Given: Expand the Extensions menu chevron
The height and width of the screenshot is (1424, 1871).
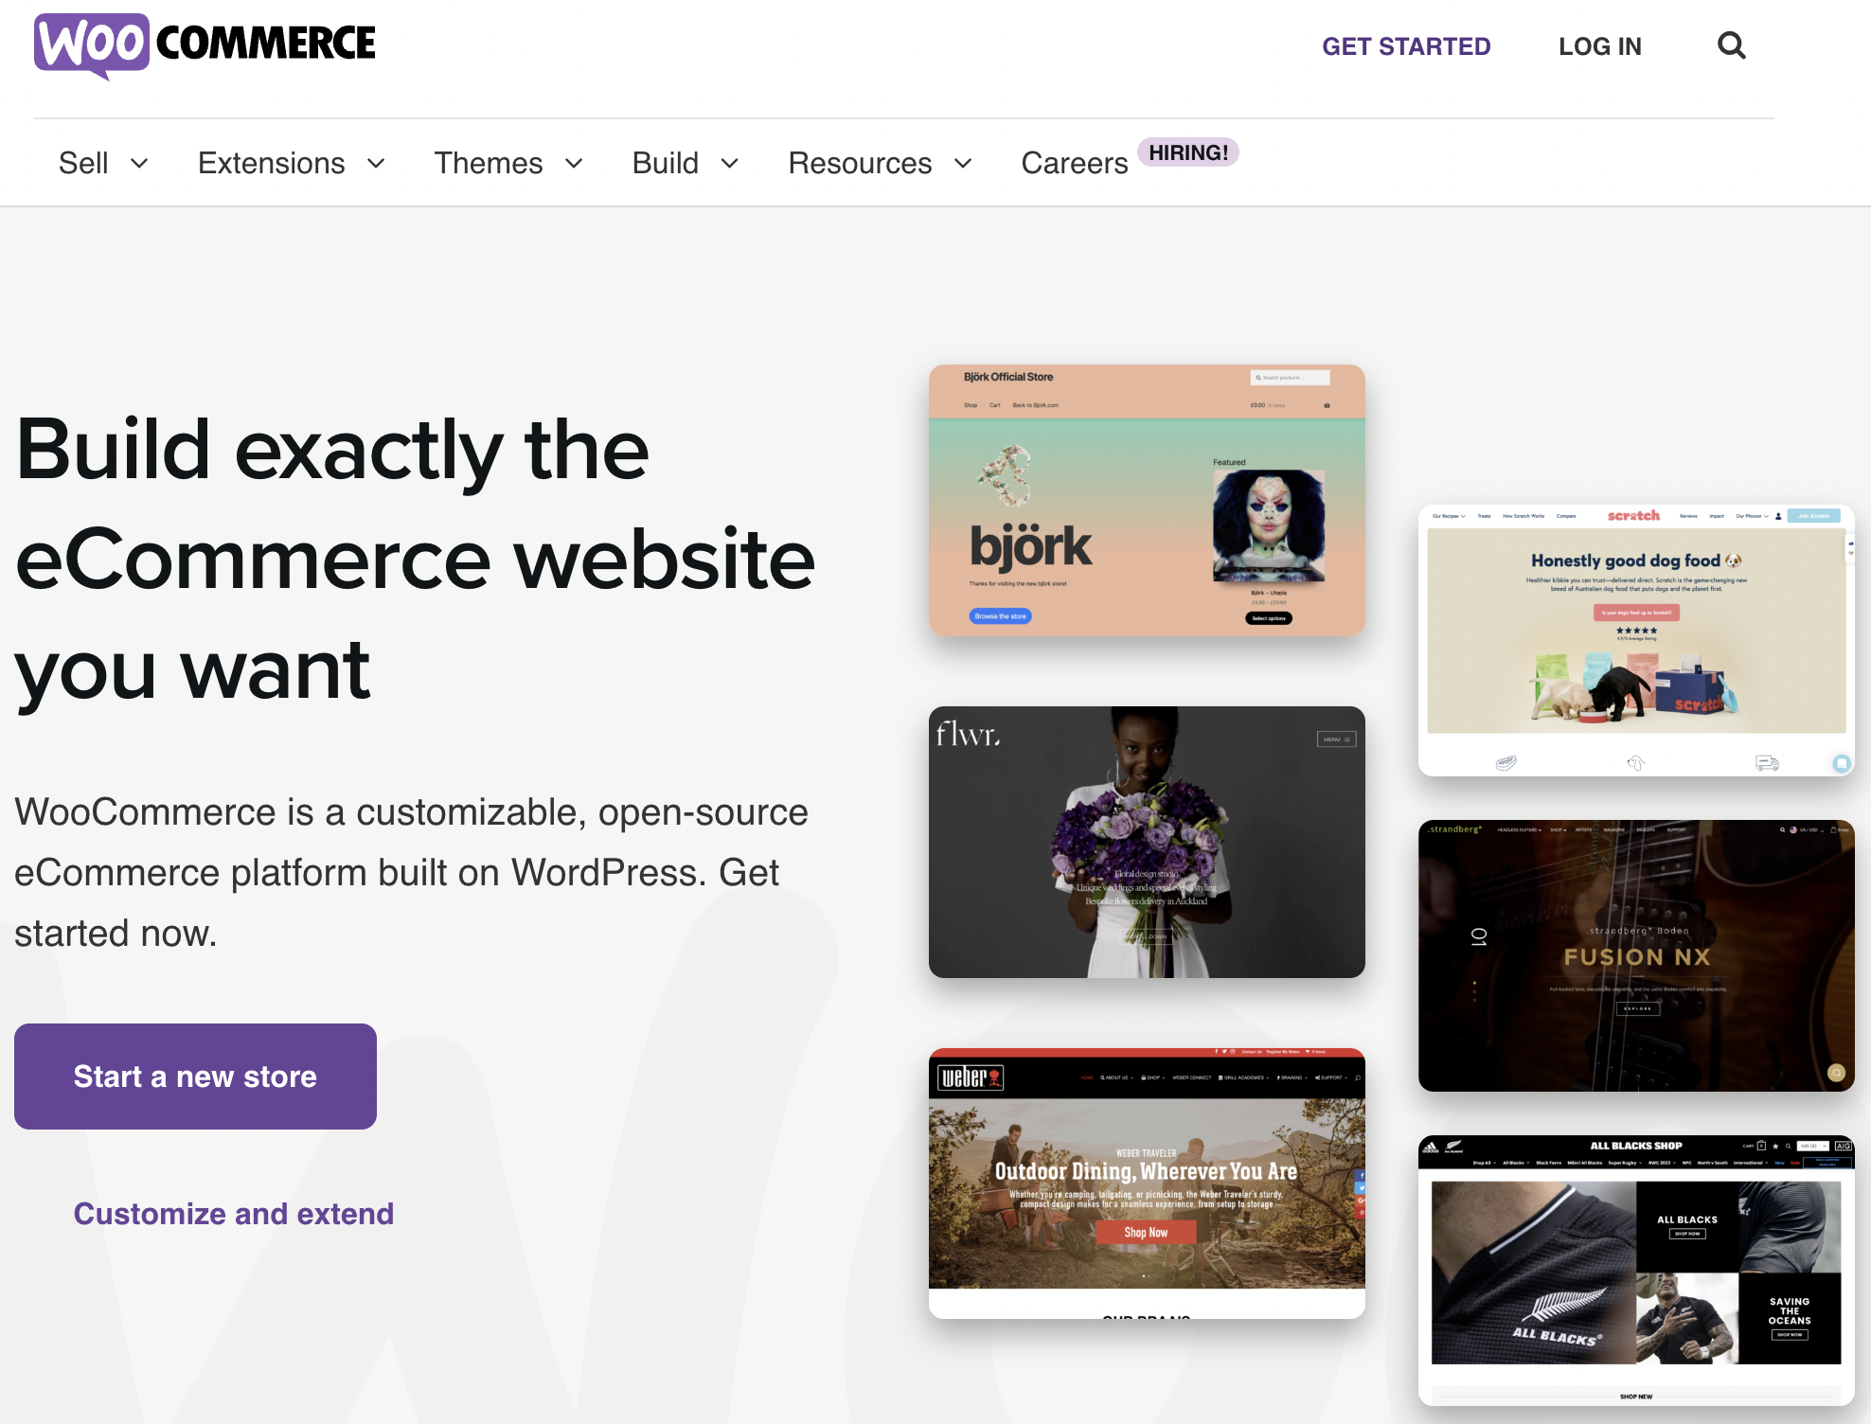Looking at the screenshot, I should [x=376, y=163].
